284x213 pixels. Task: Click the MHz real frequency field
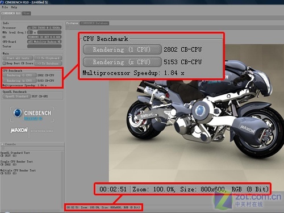[x=49, y=32]
